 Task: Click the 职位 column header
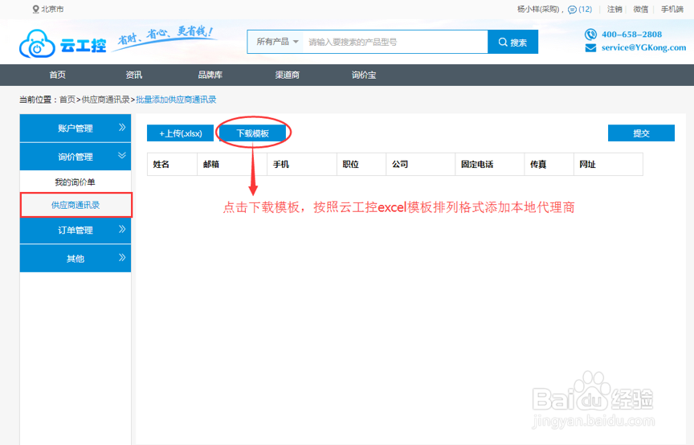pos(361,165)
